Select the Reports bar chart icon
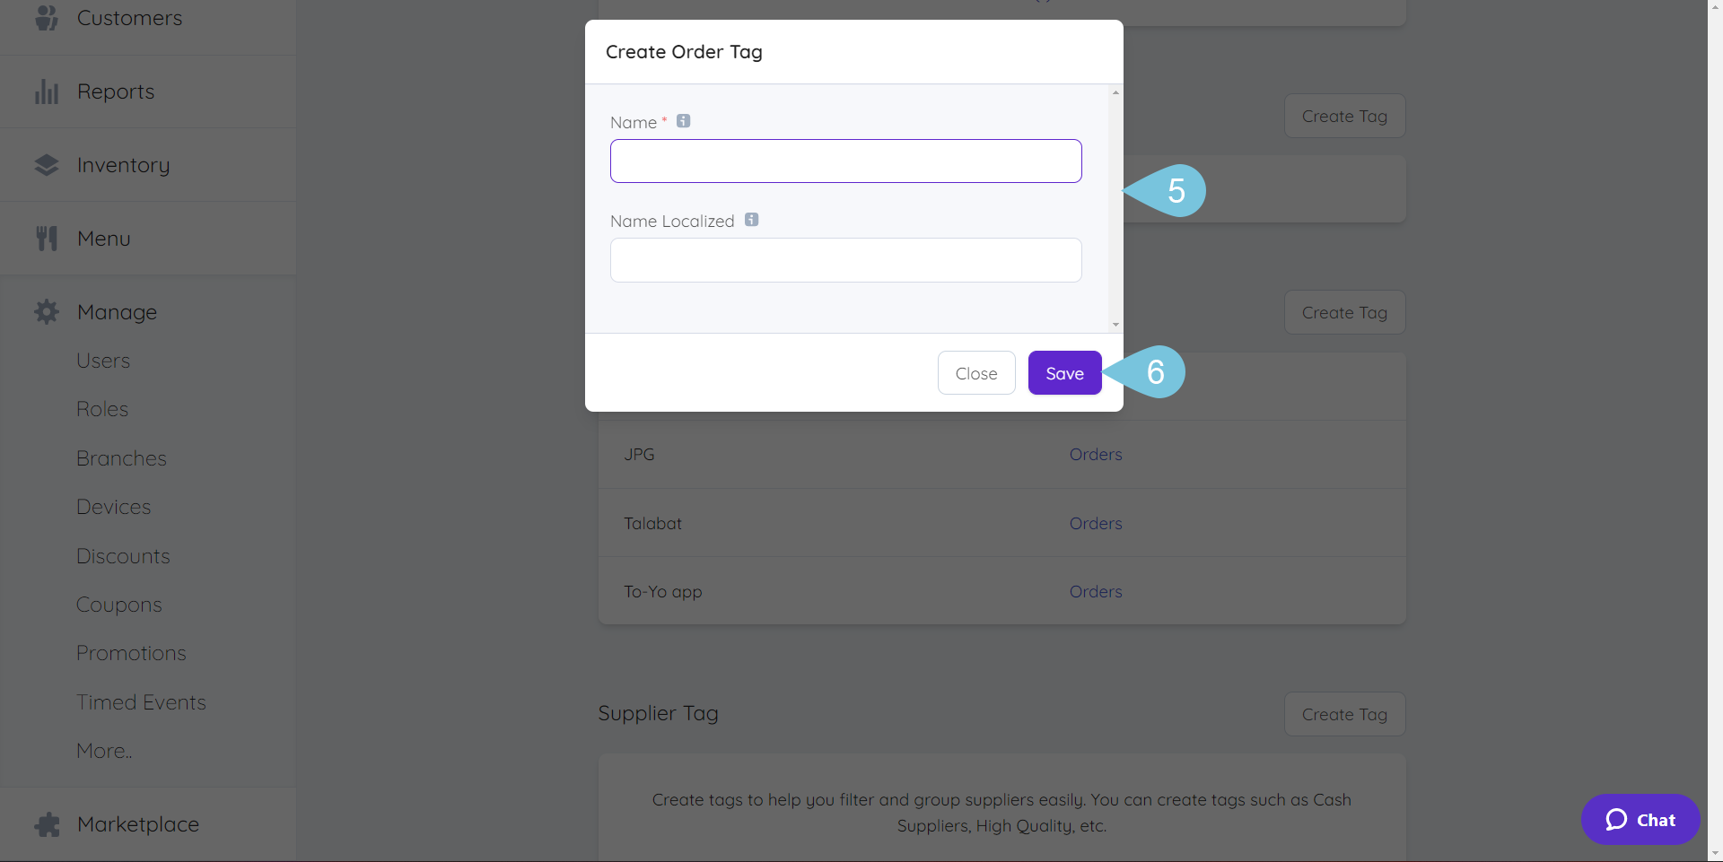The image size is (1723, 862). click(x=46, y=90)
